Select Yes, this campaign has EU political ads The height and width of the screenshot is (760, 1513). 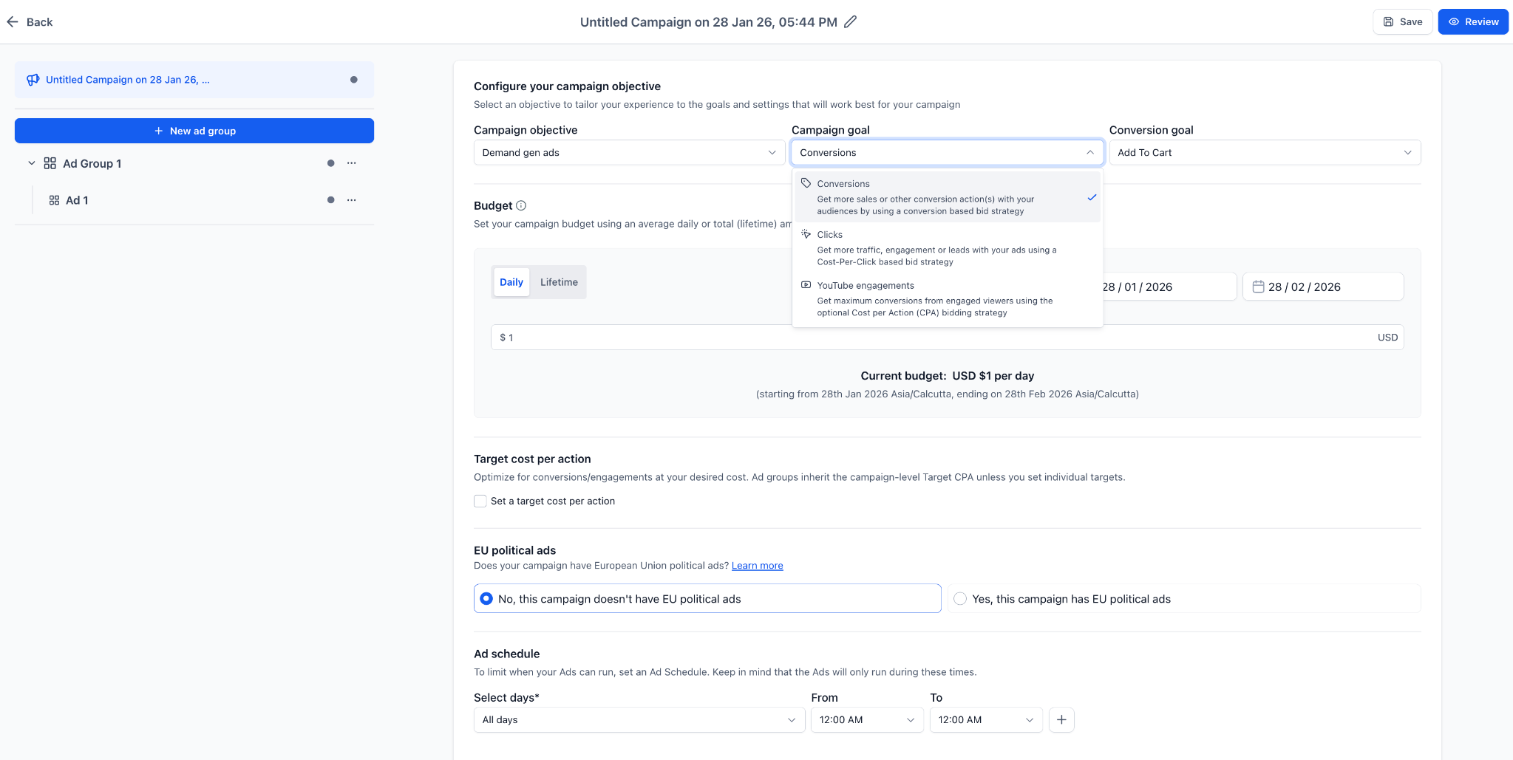(960, 599)
